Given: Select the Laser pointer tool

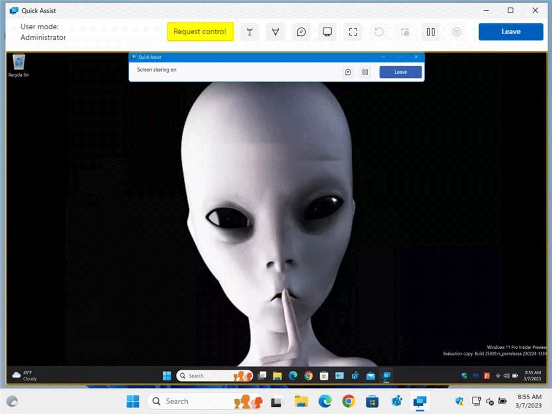Looking at the screenshot, I should (x=250, y=32).
